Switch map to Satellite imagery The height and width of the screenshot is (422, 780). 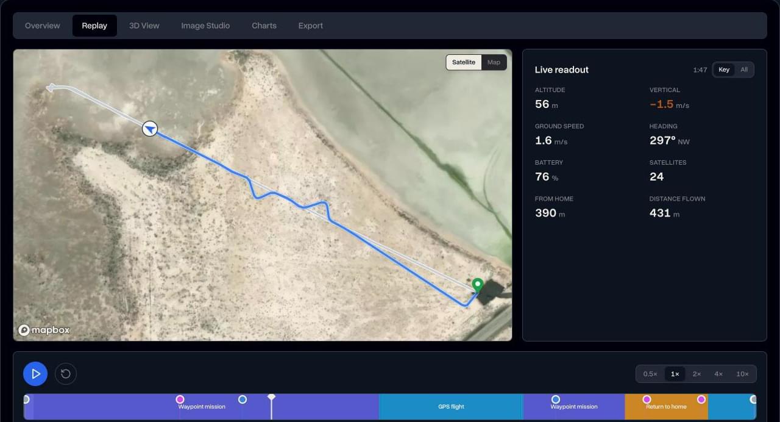coord(464,62)
